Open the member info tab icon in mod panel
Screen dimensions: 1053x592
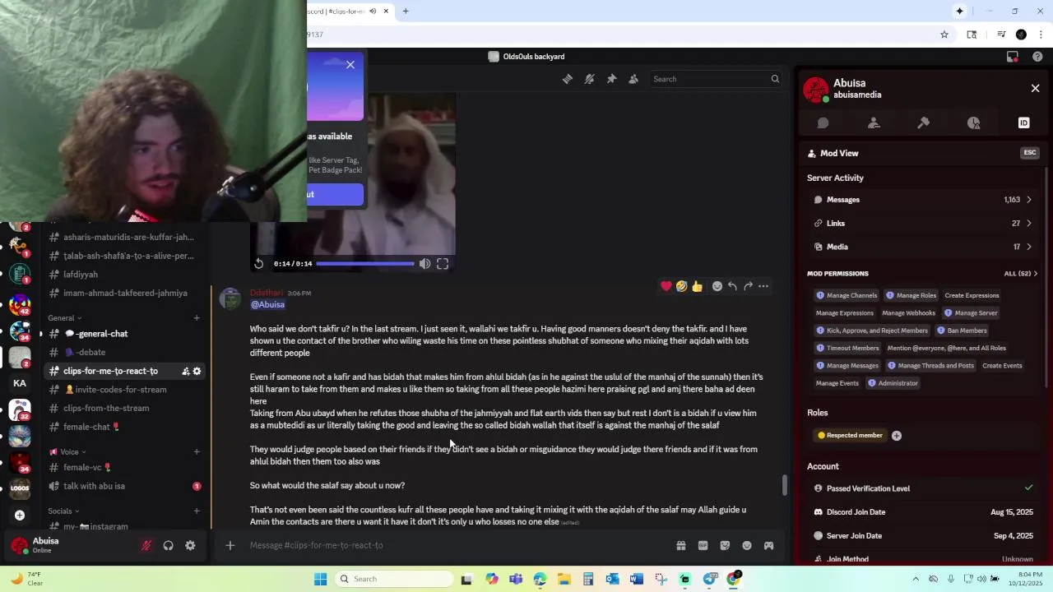coord(874,123)
